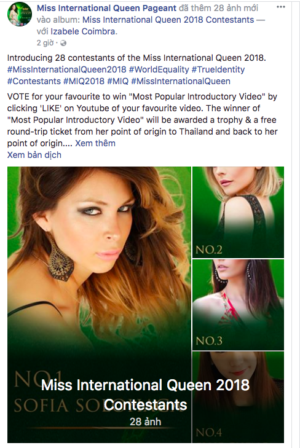Open the large NO.1 contestant album photo
The width and height of the screenshot is (300, 448).
[x=99, y=305]
